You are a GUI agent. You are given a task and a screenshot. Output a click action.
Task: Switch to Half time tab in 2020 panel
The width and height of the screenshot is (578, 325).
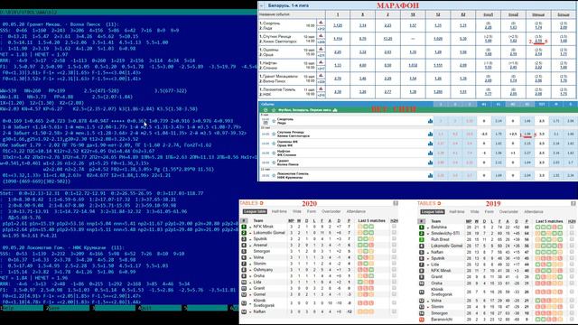pos(279,211)
